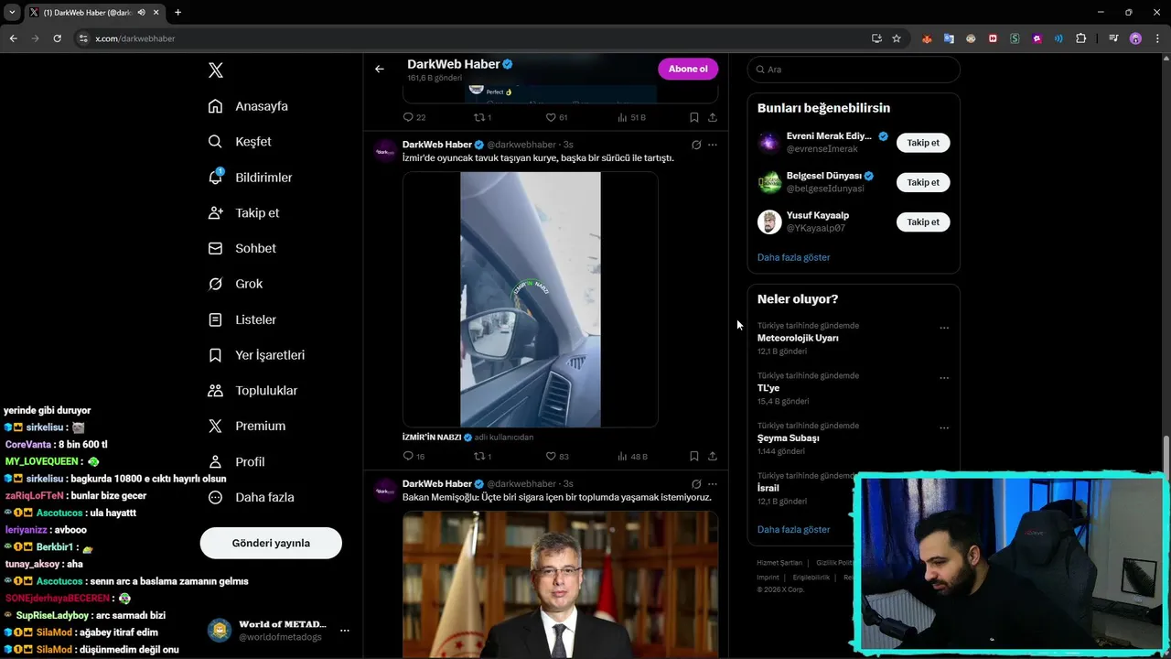Bookmark the İzmir kurye tweet
Screen dimensions: 1171x659
[694, 456]
